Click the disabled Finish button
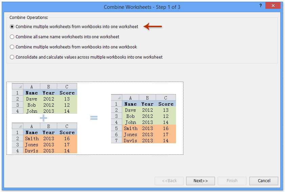Screen dimensions: 285x192 click(232, 181)
